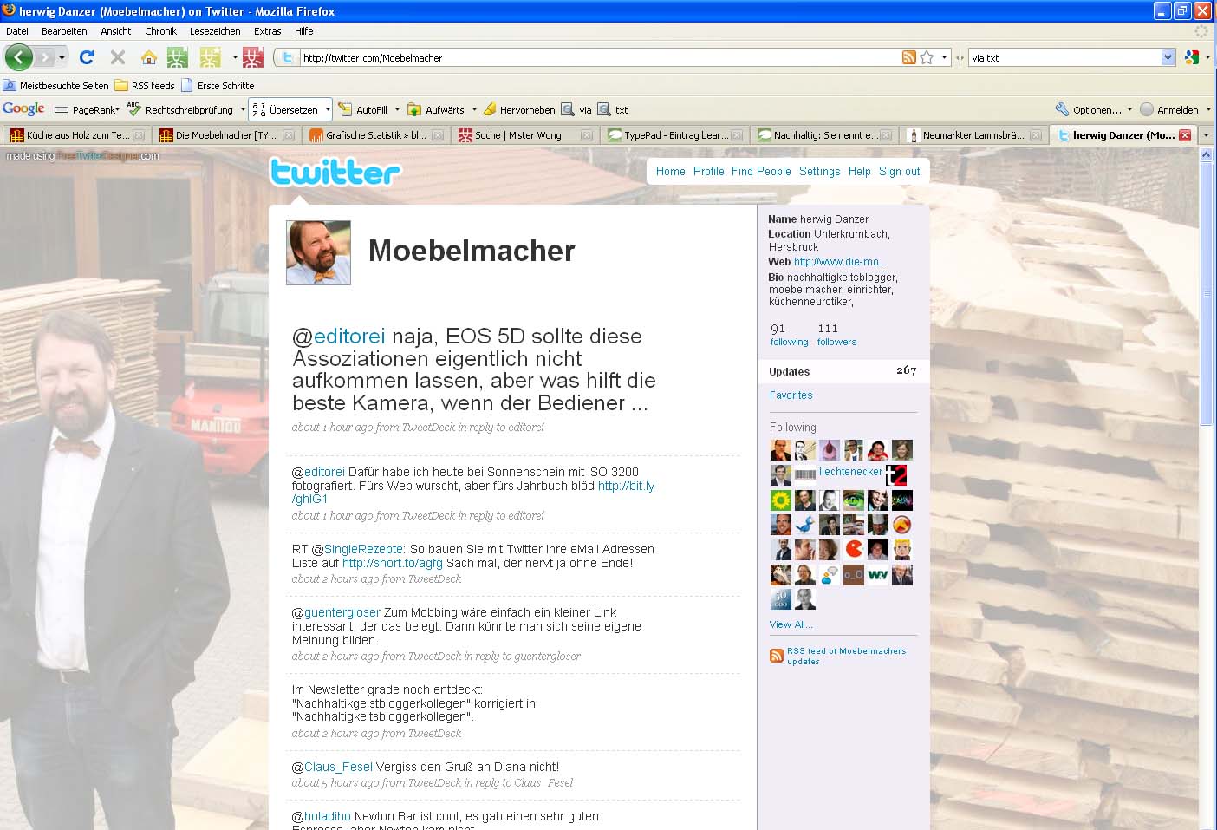The width and height of the screenshot is (1217, 830).
Task: Switch to 'TypePad - Eintrag bear...' tab
Action: 675,135
